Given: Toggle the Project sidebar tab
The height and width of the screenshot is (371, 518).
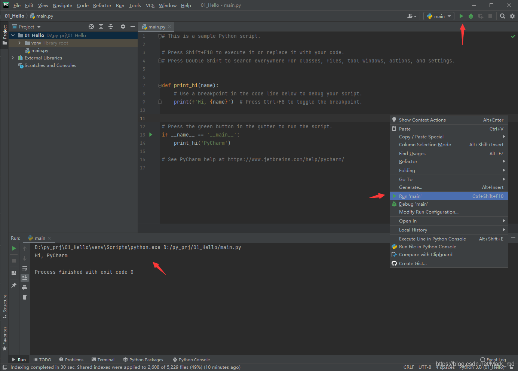Looking at the screenshot, I should pyautogui.click(x=4, y=35).
